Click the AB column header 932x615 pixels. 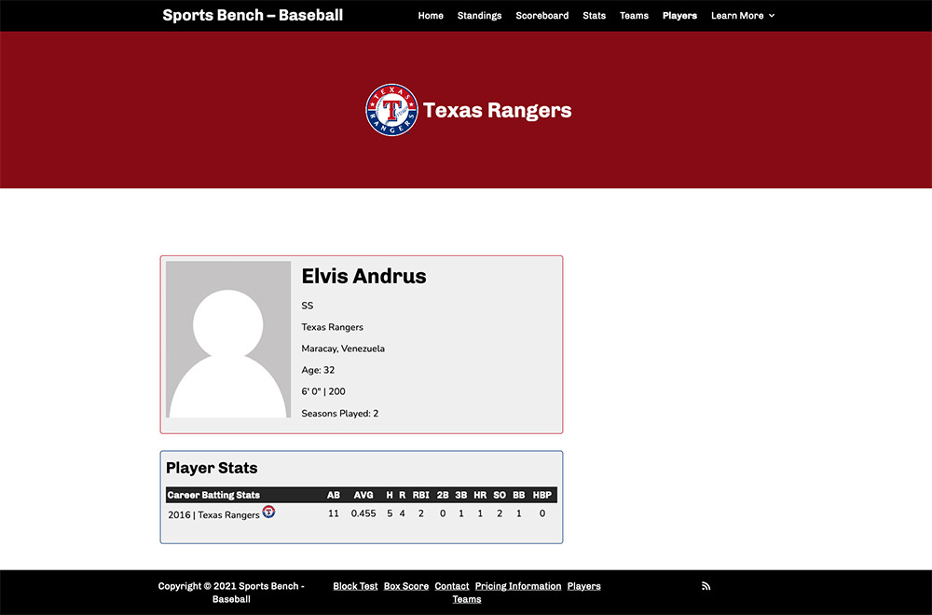(334, 495)
